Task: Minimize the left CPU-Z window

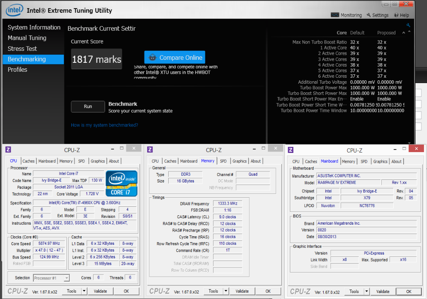Action: point(112,149)
